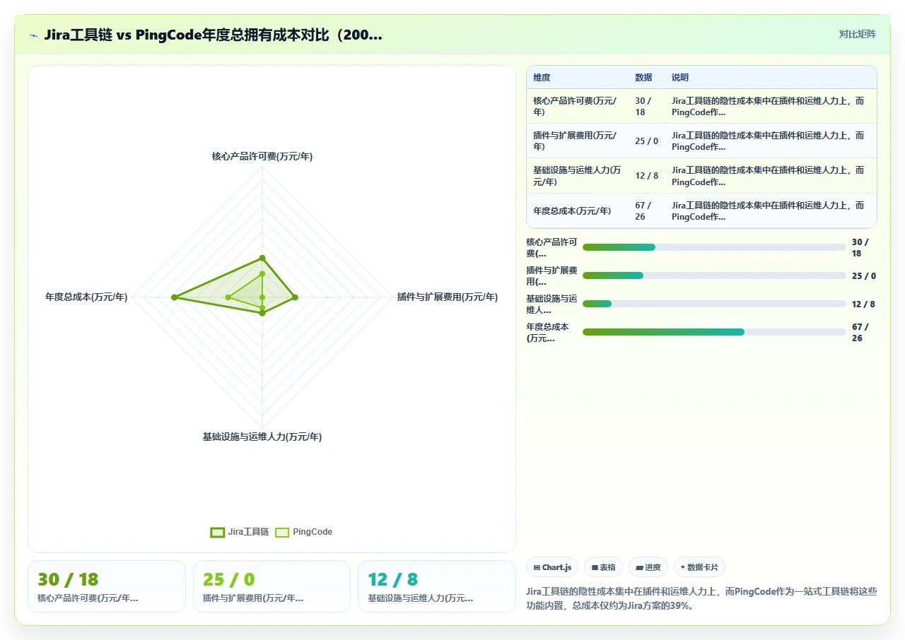Toggle the Jira工具链 legend label
Image resolution: width=905 pixels, height=640 pixels.
(x=248, y=532)
